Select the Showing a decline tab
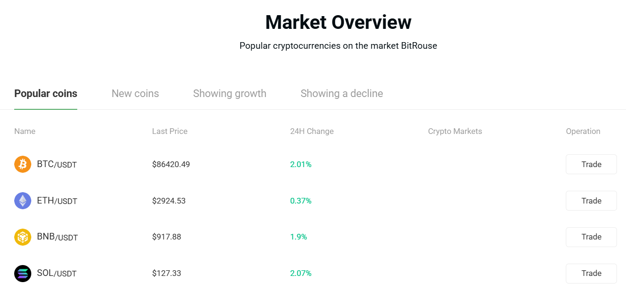Viewport: 626px width, 284px height. [x=342, y=93]
